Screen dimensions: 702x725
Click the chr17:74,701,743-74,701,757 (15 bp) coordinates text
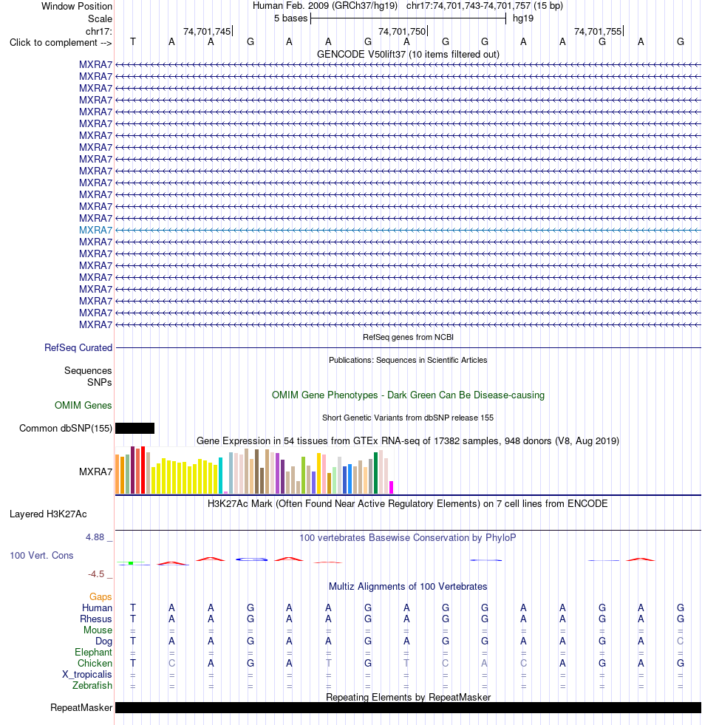pyautogui.click(x=485, y=6)
